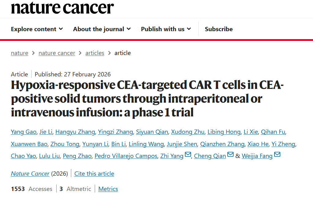
Task: Click envelope icon next to Zhi Yang
Action: pyautogui.click(x=188, y=155)
